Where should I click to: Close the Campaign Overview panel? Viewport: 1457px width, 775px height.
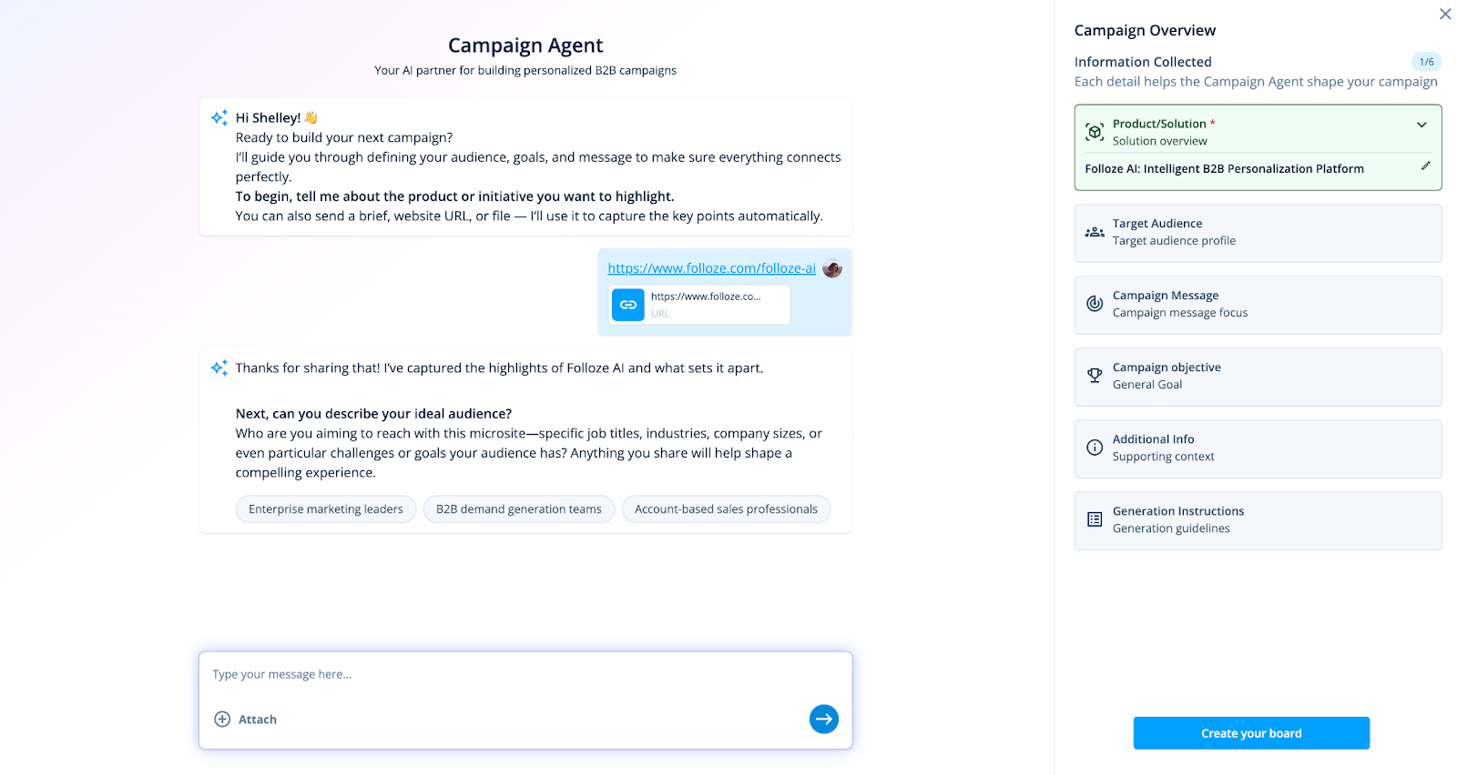point(1445,14)
